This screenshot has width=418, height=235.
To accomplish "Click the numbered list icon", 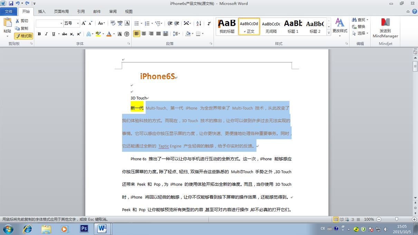I will pos(148,23).
